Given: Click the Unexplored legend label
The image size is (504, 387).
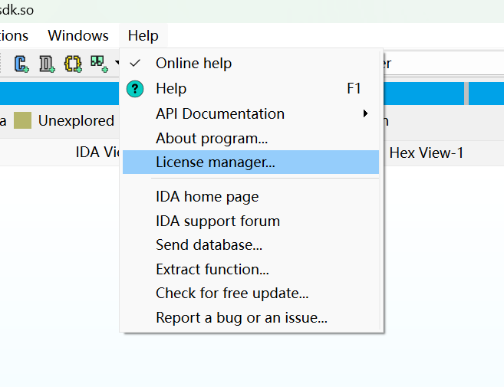Looking at the screenshot, I should (76, 121).
